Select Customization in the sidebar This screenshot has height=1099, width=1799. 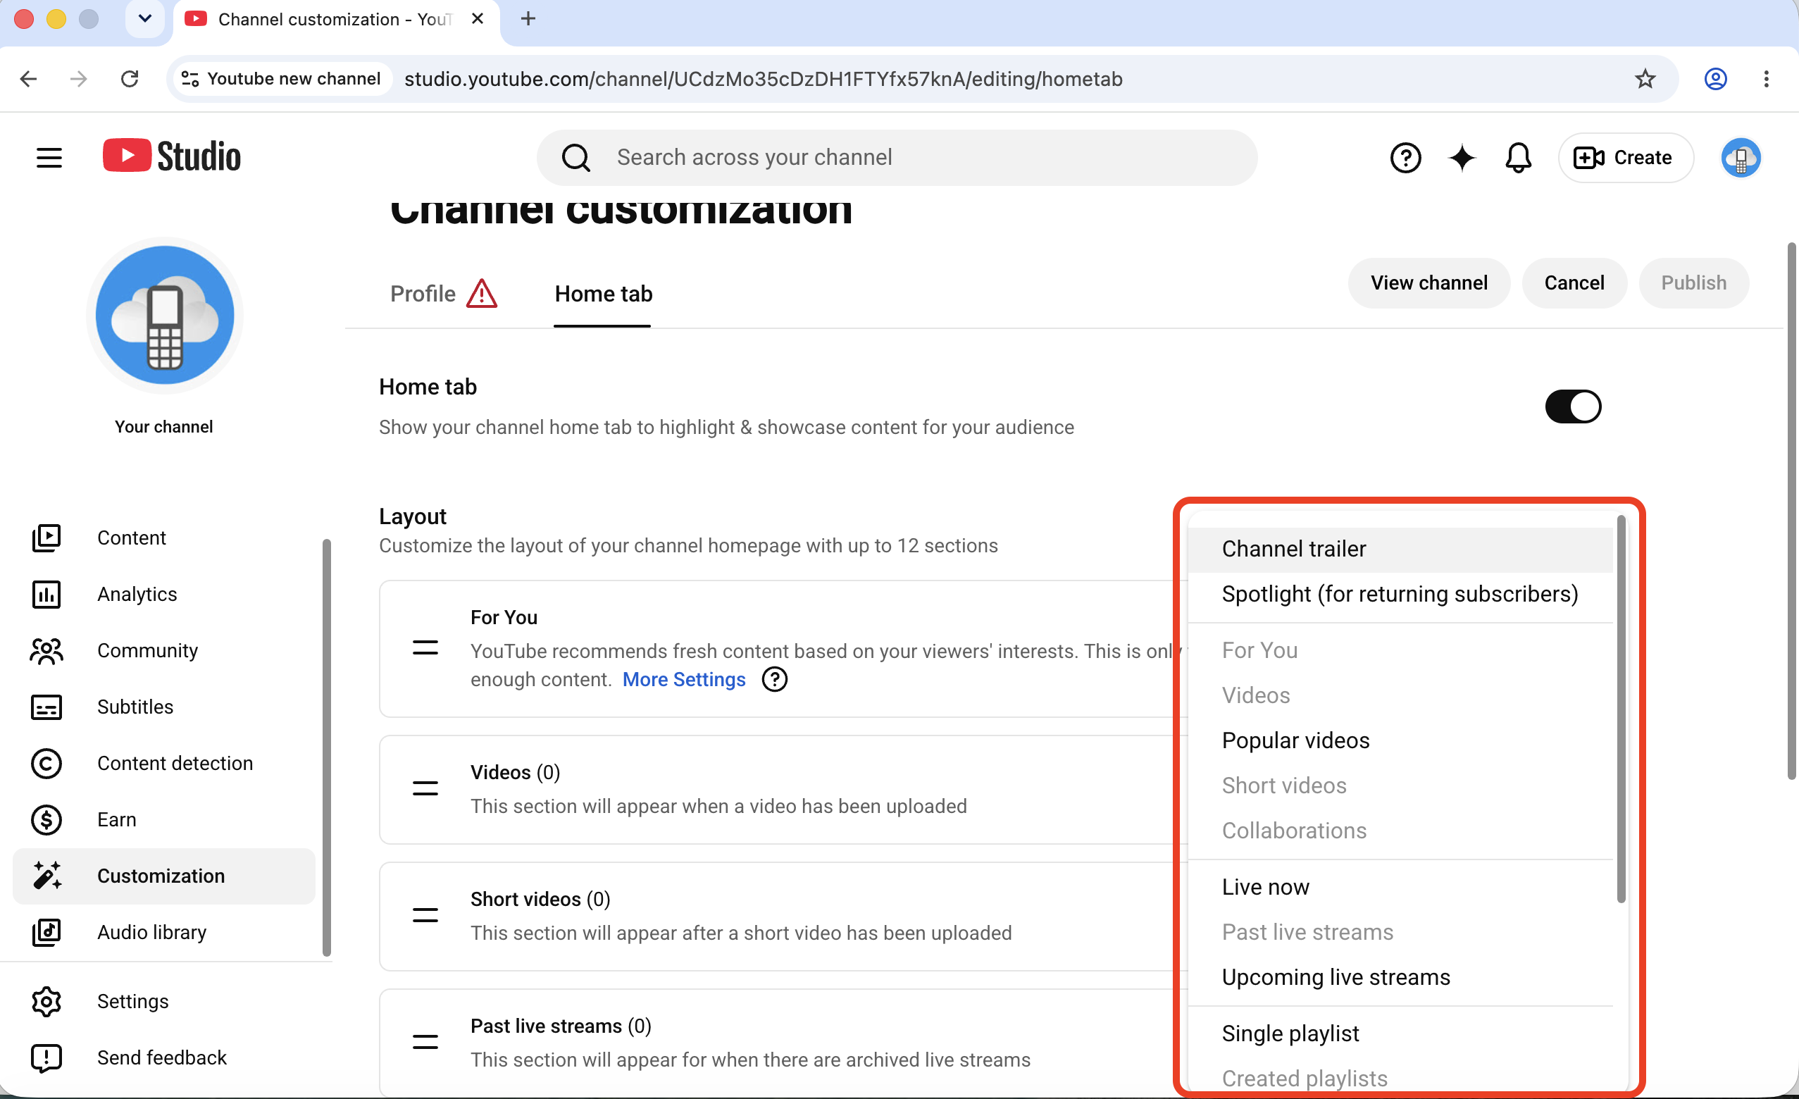[164, 876]
